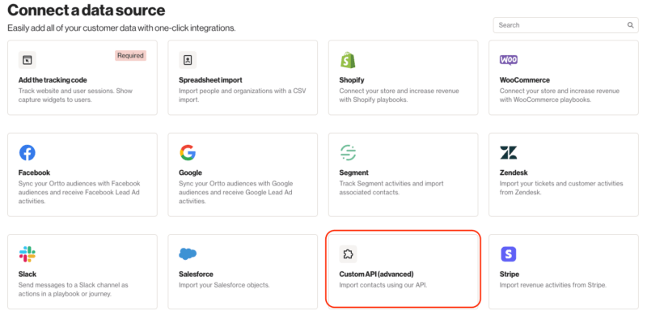647x315 pixels.
Task: Click the magnifying glass search icon
Action: (x=631, y=25)
